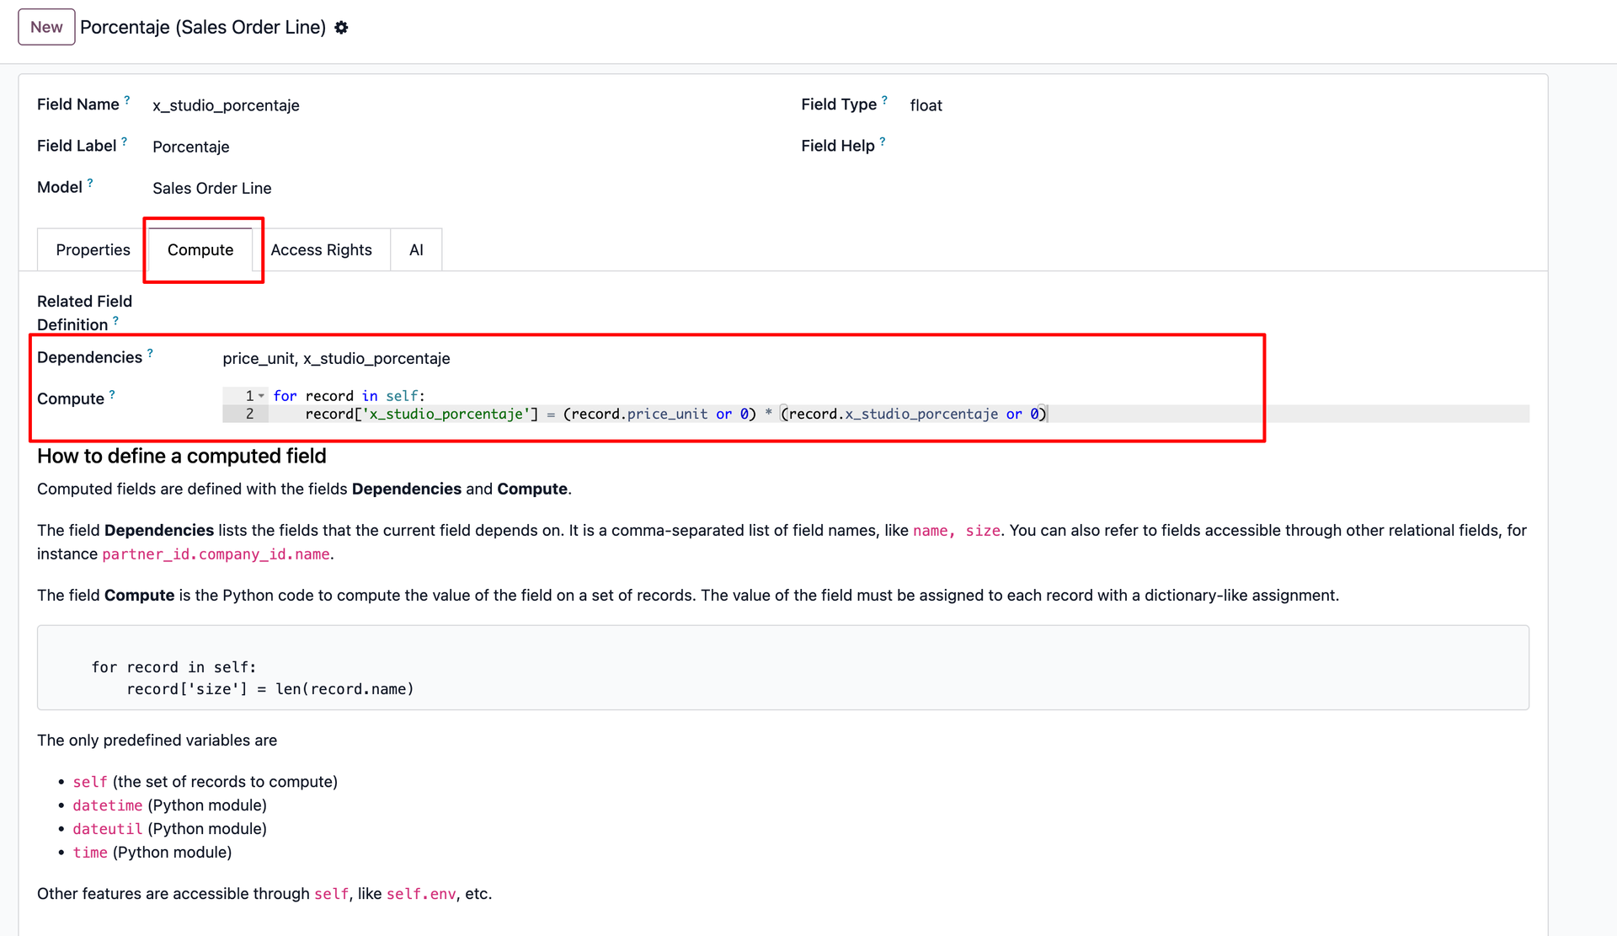
Task: Click the Model Sales Order Line field
Action: (x=212, y=189)
